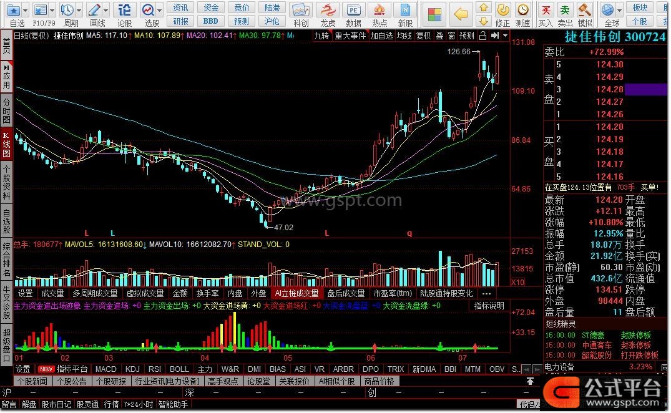Click the collapse-panel up arrow above 公式平台
Screen dimensions: 671x413
coord(530,381)
